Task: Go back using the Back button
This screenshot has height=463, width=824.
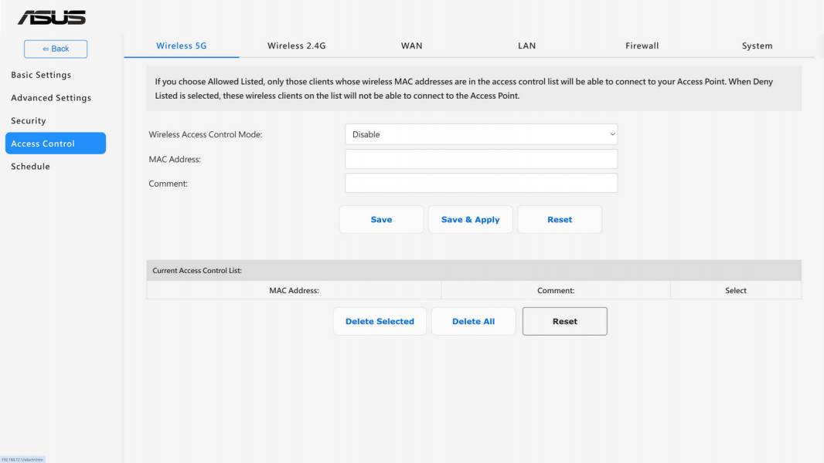Action: (56, 49)
